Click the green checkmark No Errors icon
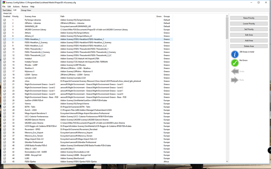The image size is (271, 169). [235, 63]
